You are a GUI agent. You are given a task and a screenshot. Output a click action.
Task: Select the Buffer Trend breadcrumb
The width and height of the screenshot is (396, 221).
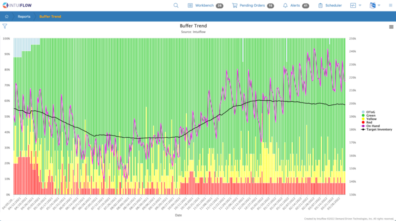point(50,17)
